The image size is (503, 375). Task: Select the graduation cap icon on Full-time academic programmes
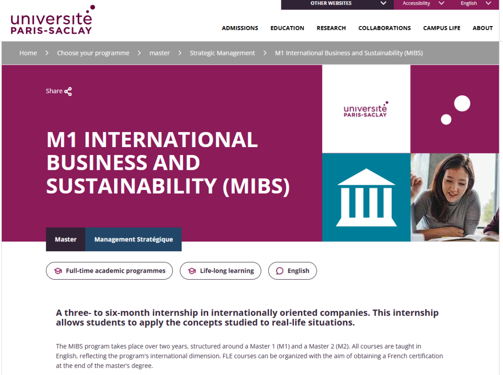57,271
